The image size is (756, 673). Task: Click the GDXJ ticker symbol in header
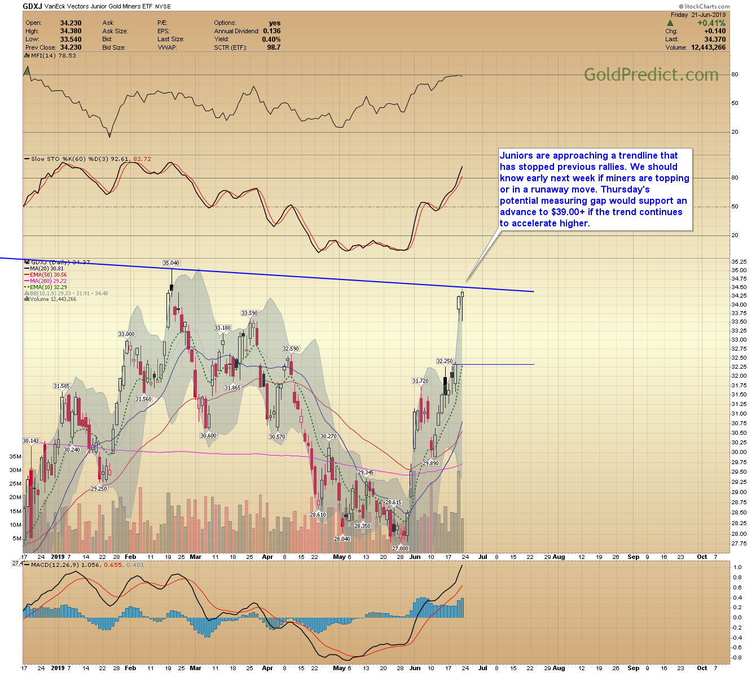click(33, 6)
